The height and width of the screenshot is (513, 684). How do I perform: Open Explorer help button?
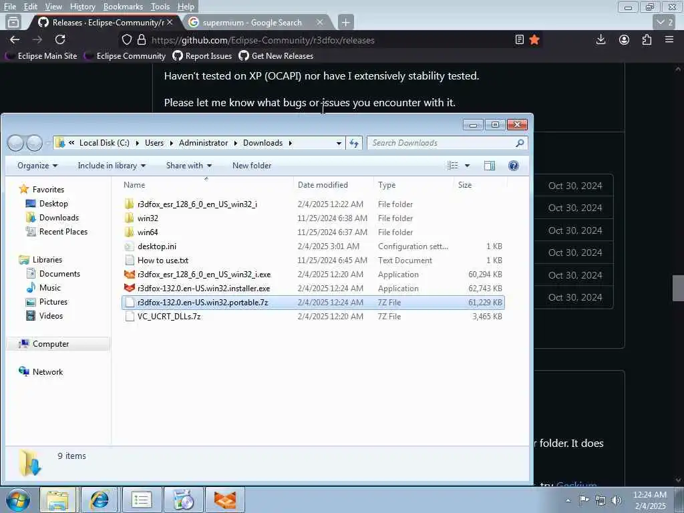point(514,166)
